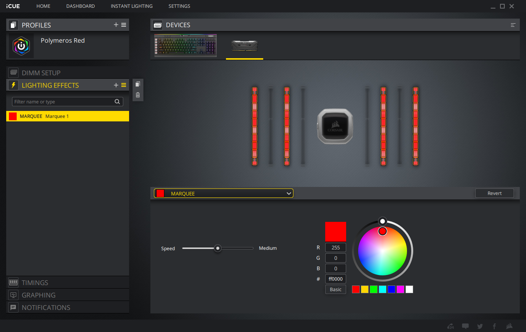The height and width of the screenshot is (332, 526).
Task: Open the Lighting Effects hamburger menu
Action: 124,85
